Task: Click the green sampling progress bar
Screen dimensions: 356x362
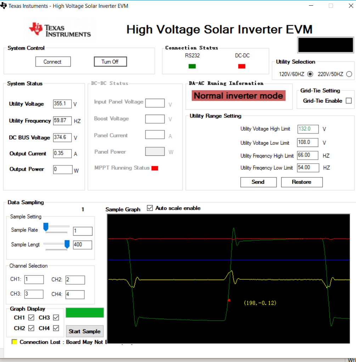Action: [85, 313]
